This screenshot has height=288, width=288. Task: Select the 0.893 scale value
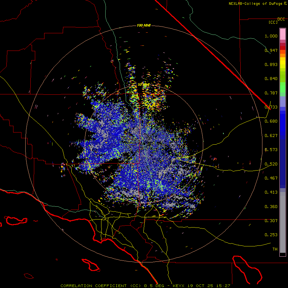pos(271,64)
